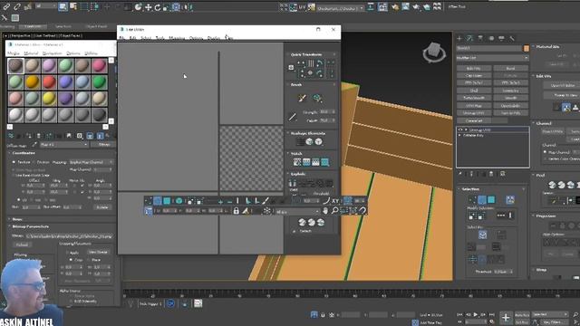
Task: Select Map Channel radio button
Action: pos(545,152)
